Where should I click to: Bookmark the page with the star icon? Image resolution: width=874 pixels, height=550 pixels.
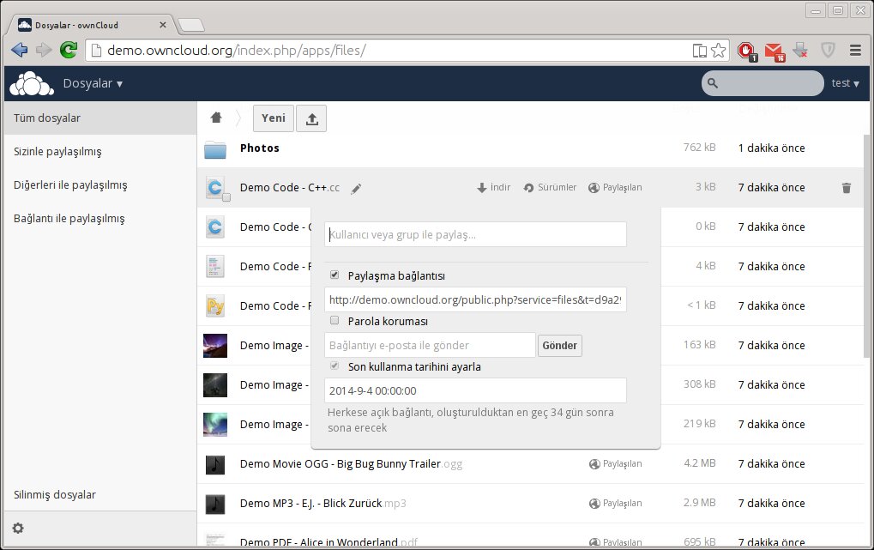[x=719, y=51]
